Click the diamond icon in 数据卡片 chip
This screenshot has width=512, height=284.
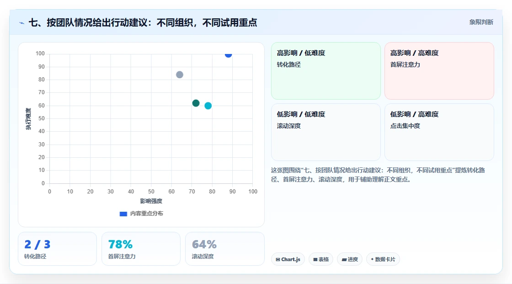coord(372,259)
